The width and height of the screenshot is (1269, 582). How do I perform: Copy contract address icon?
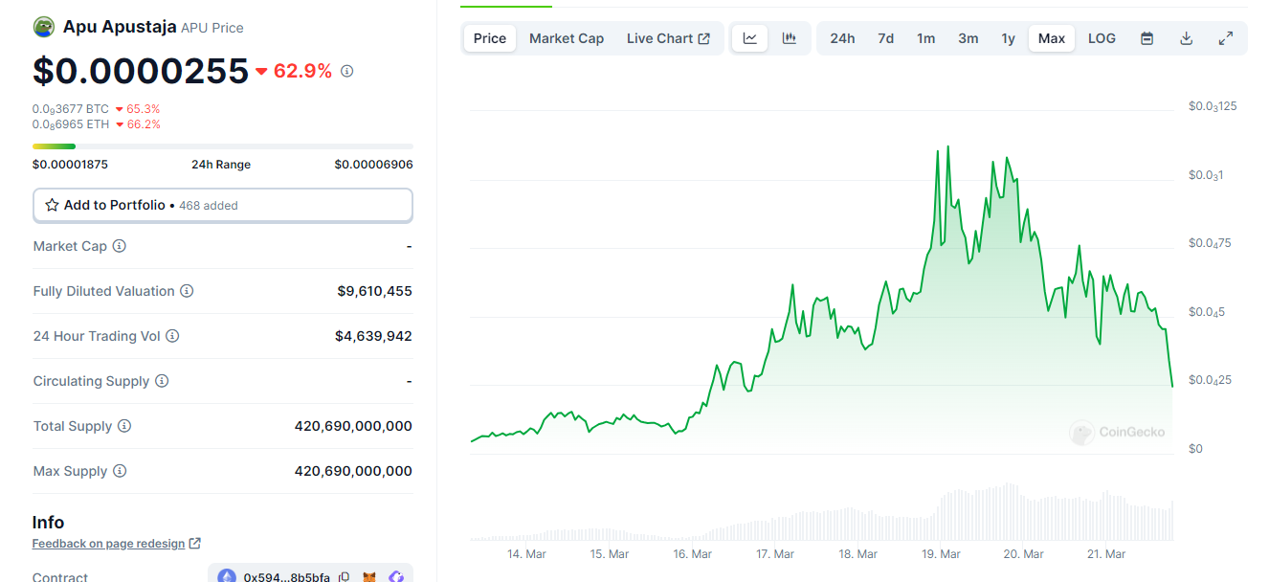[x=344, y=577]
